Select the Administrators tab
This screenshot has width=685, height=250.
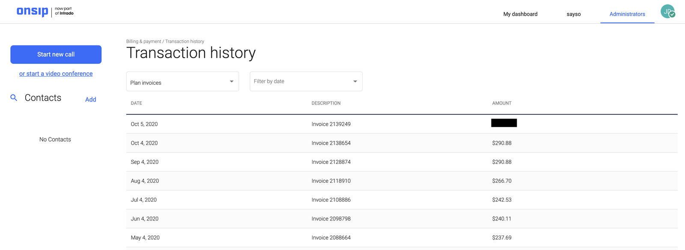click(627, 14)
